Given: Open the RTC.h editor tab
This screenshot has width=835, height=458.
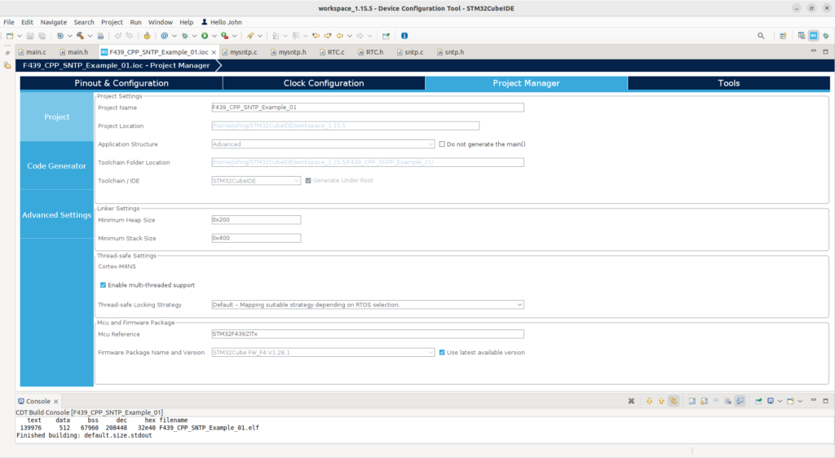Looking at the screenshot, I should [x=371, y=52].
